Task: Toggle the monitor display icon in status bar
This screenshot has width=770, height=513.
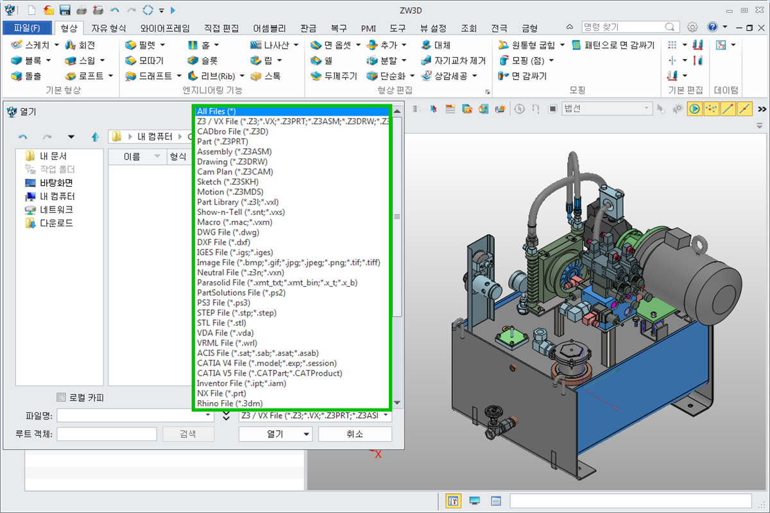Action: pyautogui.click(x=475, y=500)
